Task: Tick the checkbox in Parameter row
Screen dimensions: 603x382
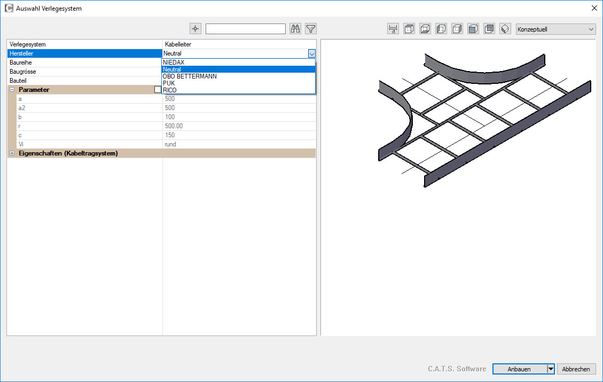Action: [158, 90]
